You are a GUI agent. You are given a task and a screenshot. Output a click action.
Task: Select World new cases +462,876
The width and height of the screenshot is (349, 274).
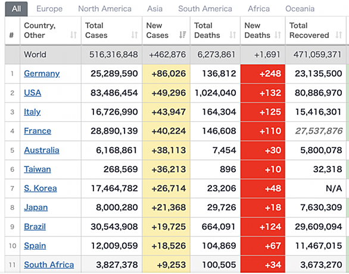coord(167,55)
